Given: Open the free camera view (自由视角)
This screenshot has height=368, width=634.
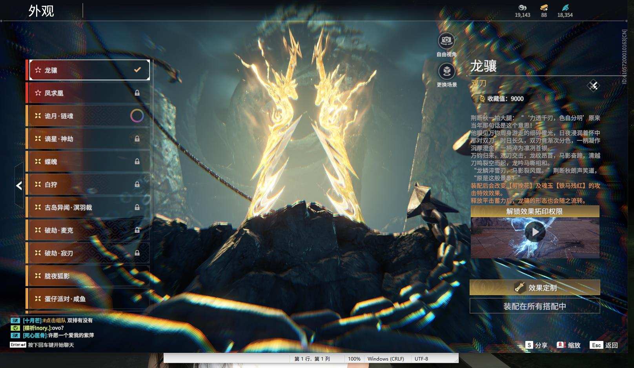Looking at the screenshot, I should (x=446, y=41).
